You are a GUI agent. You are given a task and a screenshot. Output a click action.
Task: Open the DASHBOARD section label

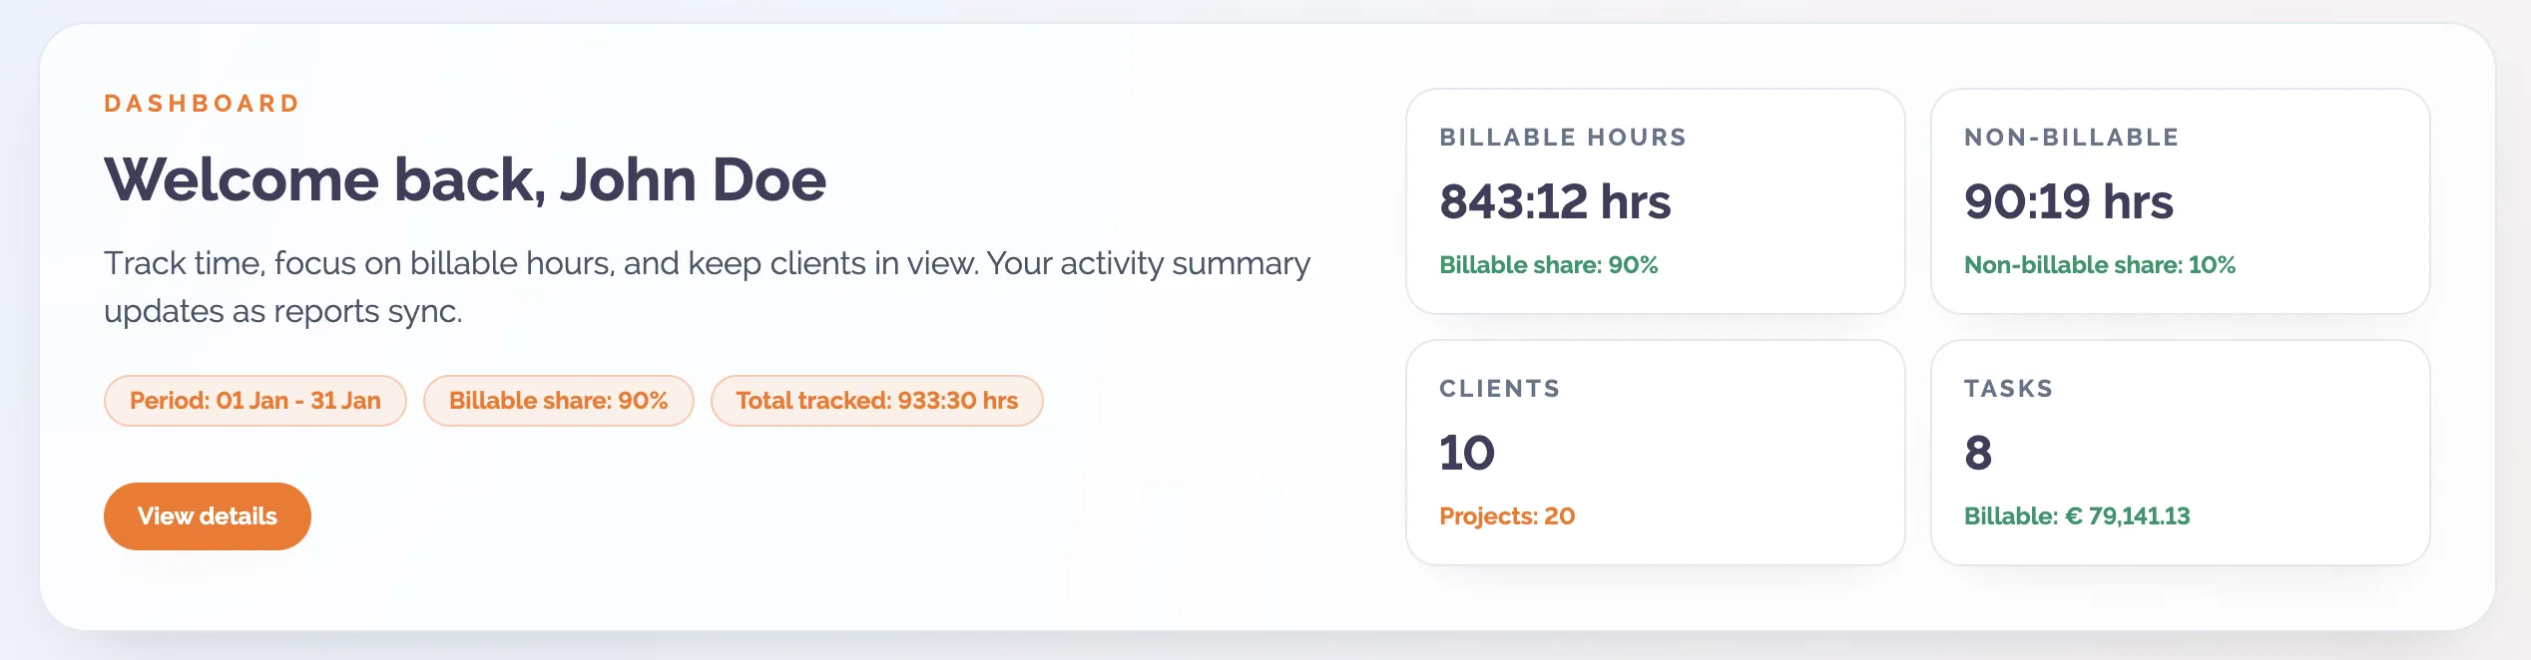[x=200, y=103]
